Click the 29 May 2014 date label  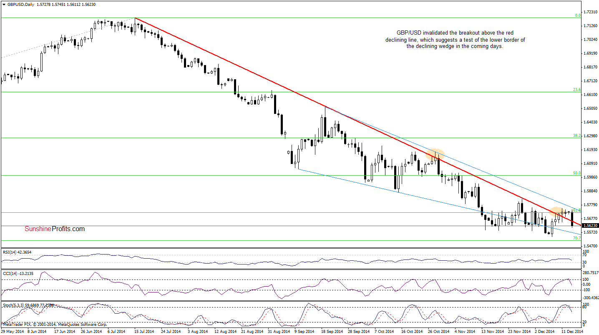pyautogui.click(x=11, y=332)
